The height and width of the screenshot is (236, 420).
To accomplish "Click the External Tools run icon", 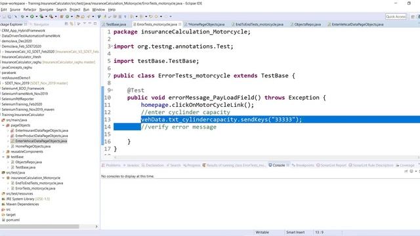I will point(51,16).
